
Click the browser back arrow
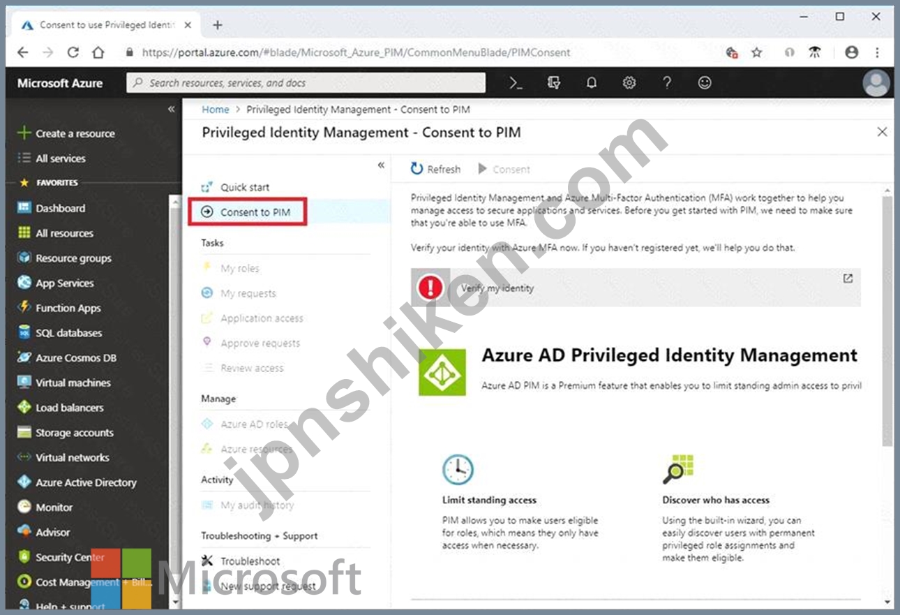pyautogui.click(x=22, y=52)
